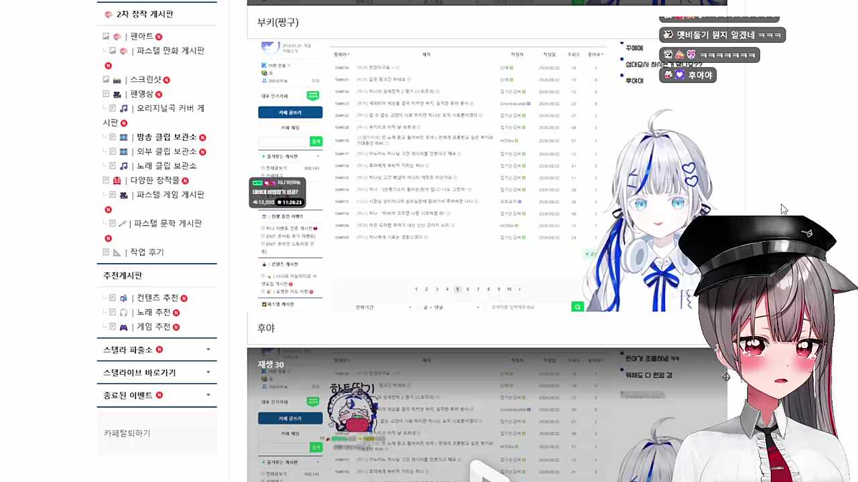
Task: Open the 파스텔 만화 게시판 board
Action: click(169, 51)
